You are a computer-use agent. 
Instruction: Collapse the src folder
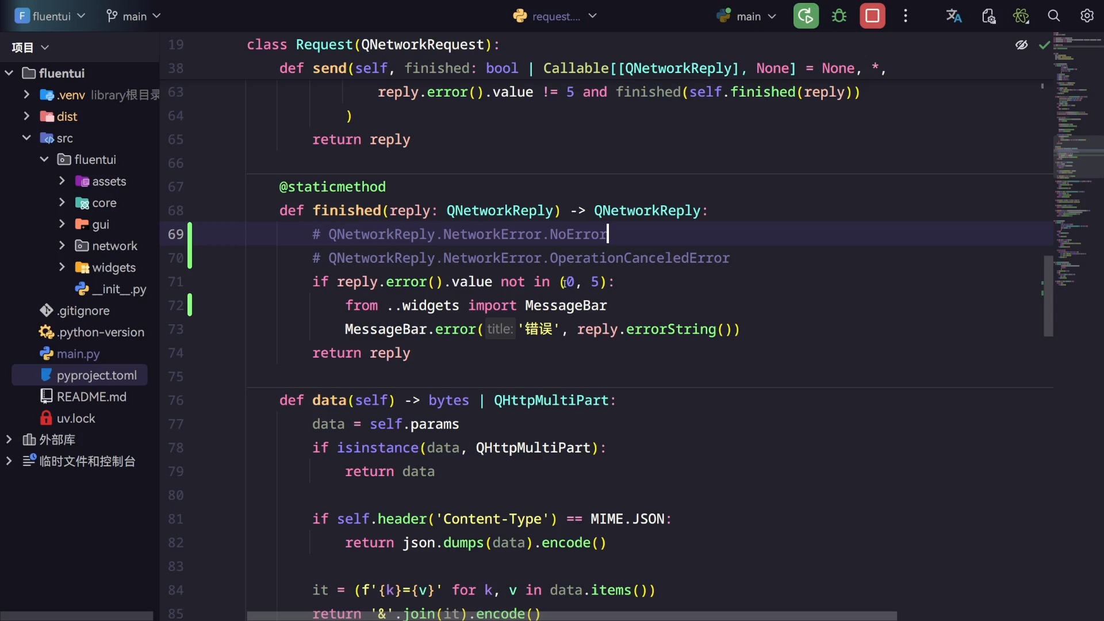[x=26, y=138]
